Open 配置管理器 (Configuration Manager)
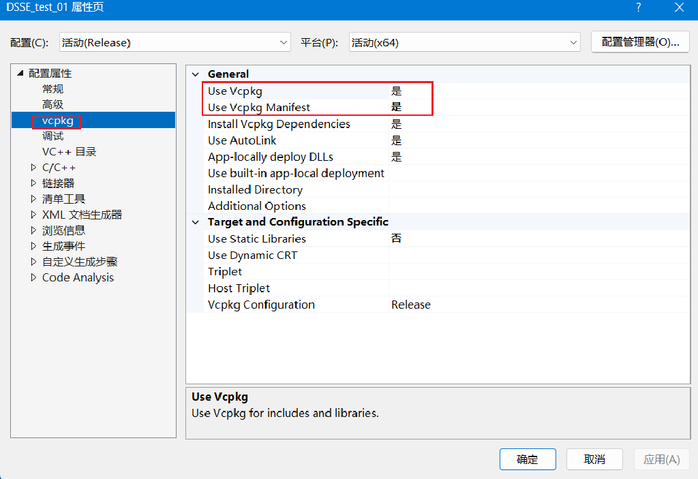 point(640,42)
